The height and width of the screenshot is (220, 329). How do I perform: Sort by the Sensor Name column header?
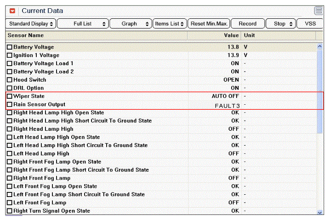click(x=26, y=35)
